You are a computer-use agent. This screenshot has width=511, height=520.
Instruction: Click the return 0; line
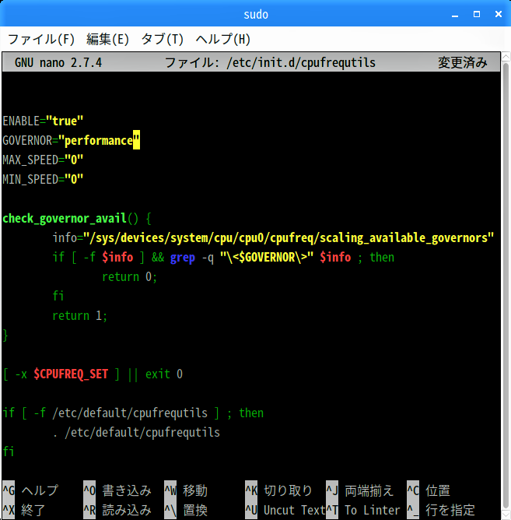(x=129, y=276)
